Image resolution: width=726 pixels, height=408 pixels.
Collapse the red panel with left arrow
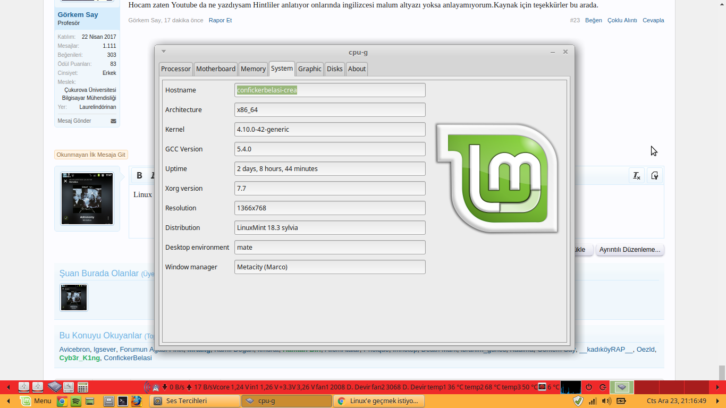point(8,387)
